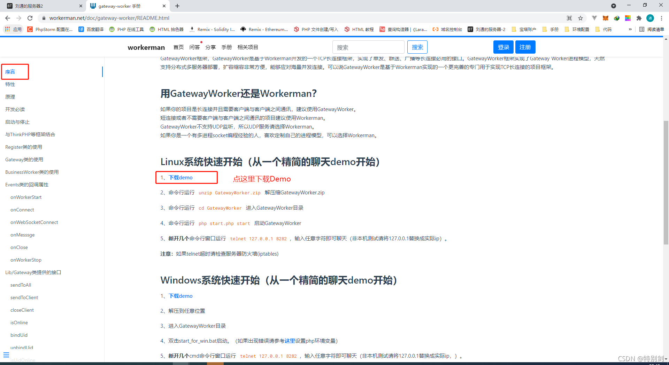Click 下载demo under Linux quick start
669x365 pixels.
point(180,178)
